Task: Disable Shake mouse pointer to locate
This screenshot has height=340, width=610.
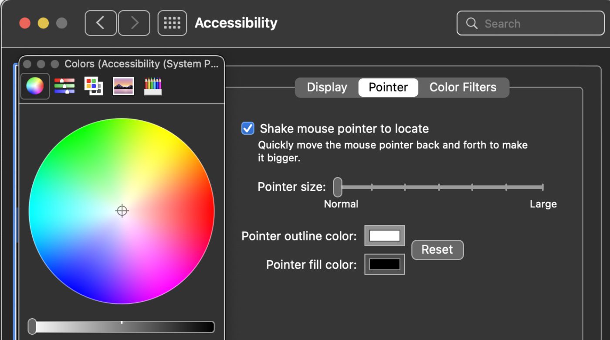Action: point(248,129)
